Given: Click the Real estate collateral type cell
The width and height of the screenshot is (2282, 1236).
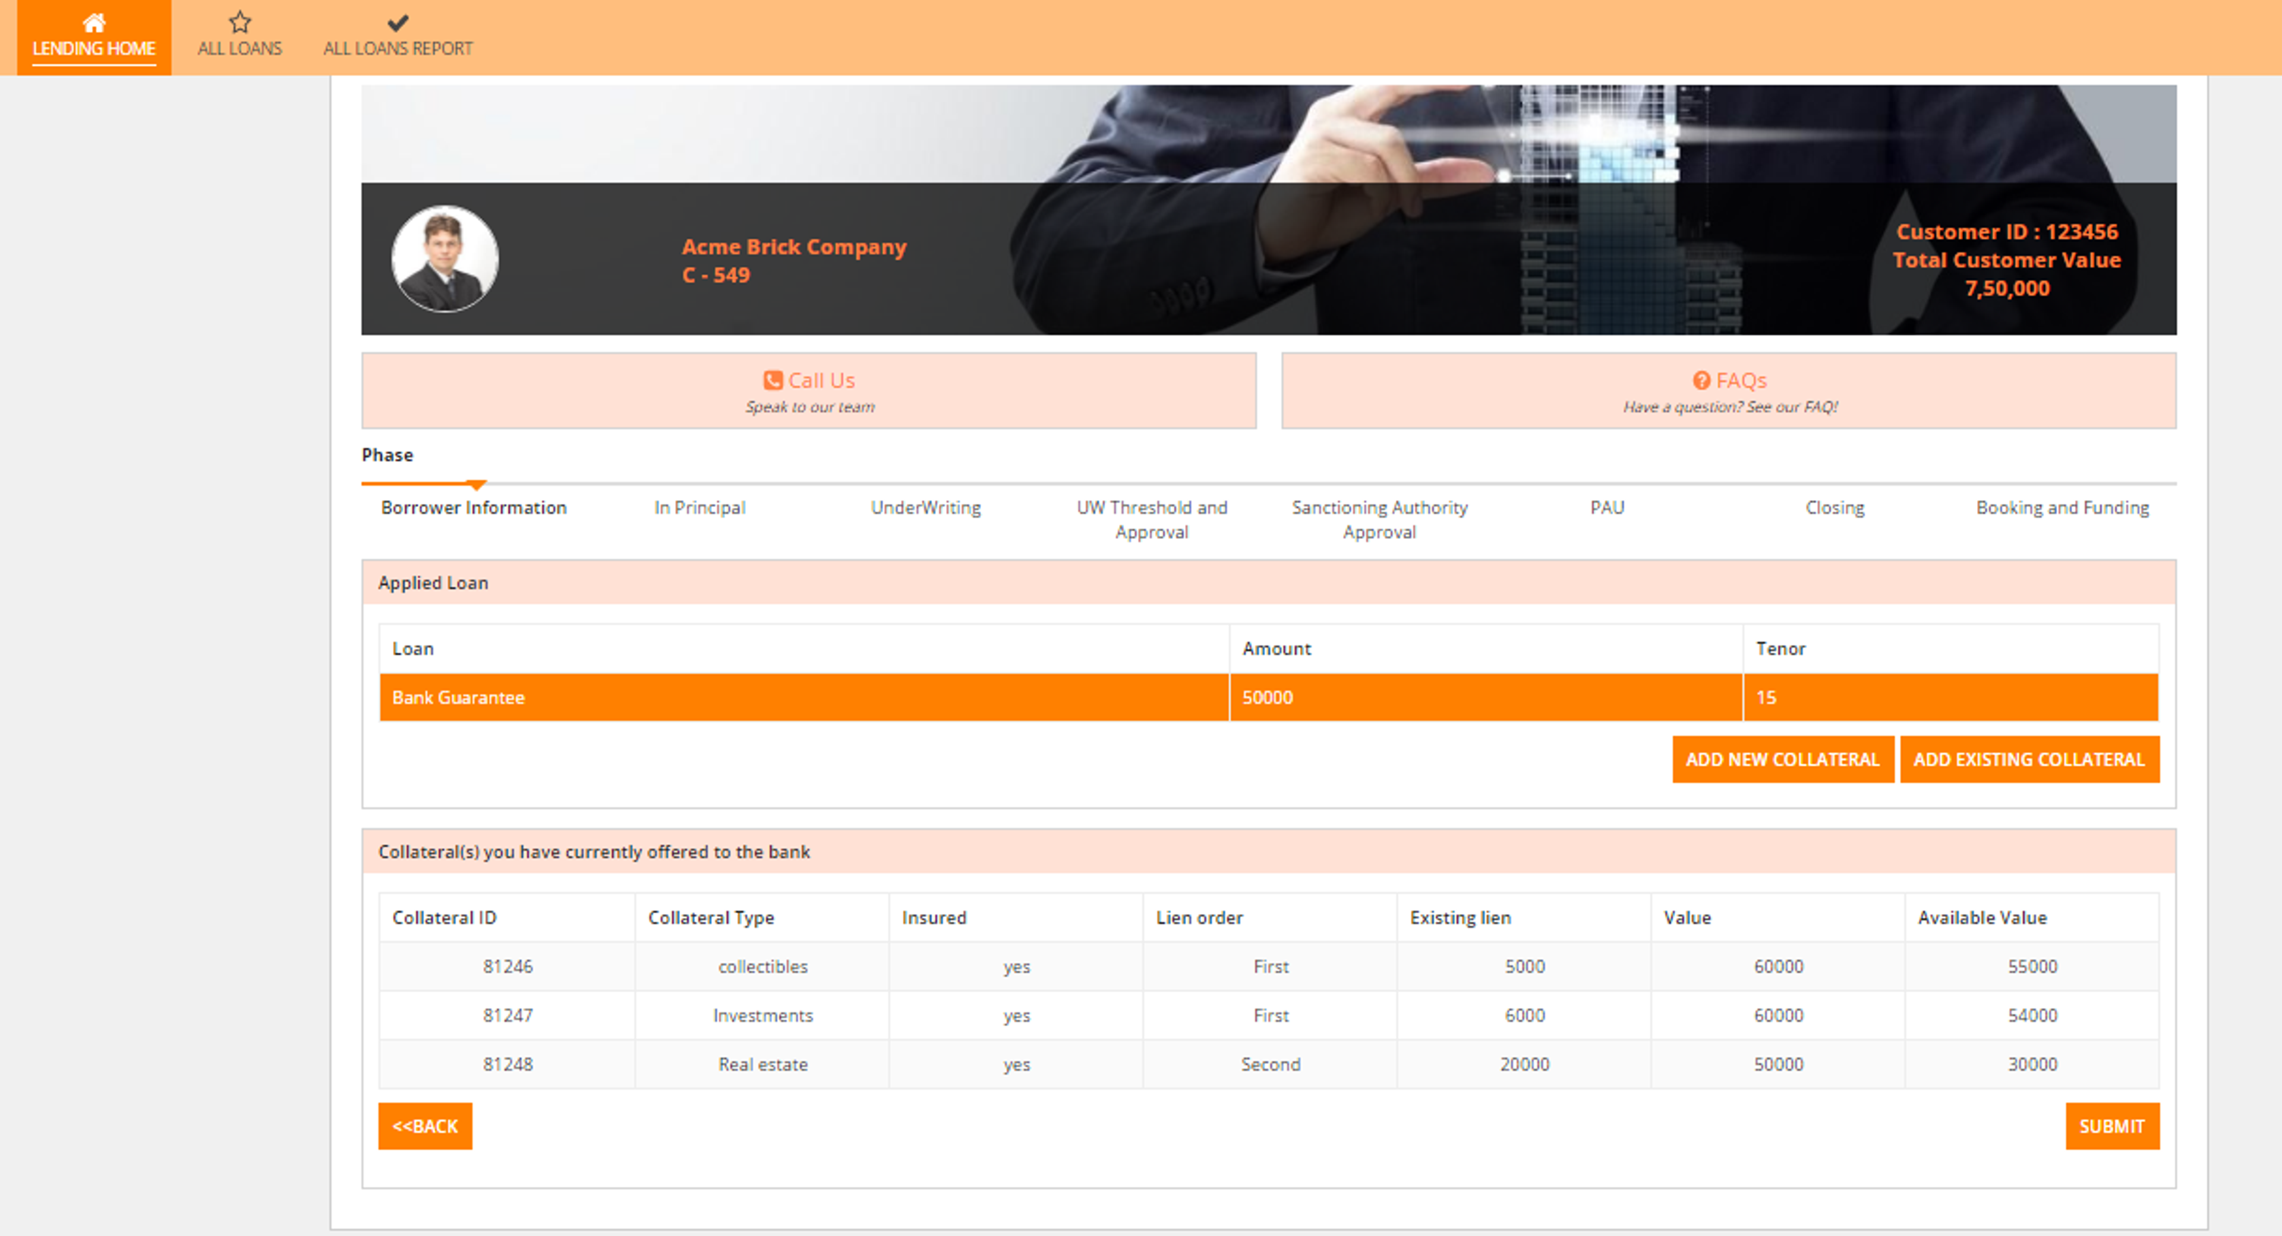Looking at the screenshot, I should pos(762,1064).
